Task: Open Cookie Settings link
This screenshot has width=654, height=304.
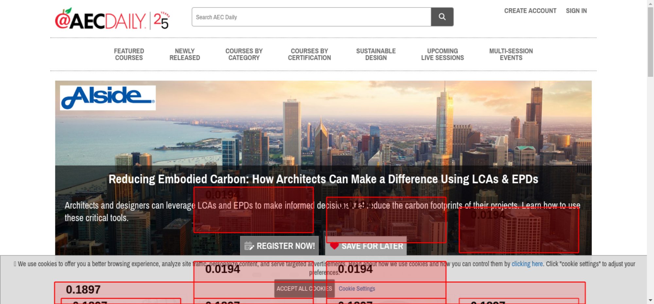Action: (x=357, y=289)
